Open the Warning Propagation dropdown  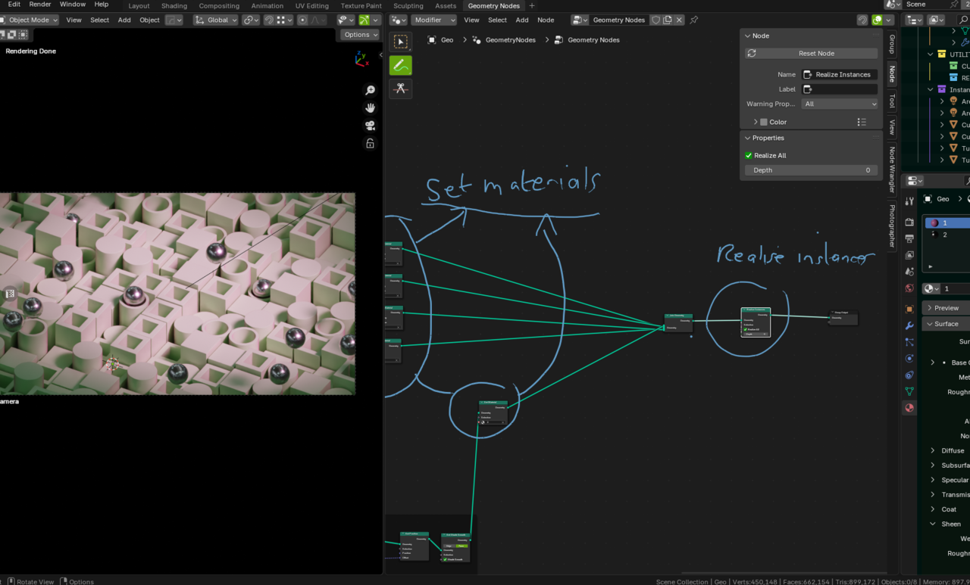(x=840, y=104)
